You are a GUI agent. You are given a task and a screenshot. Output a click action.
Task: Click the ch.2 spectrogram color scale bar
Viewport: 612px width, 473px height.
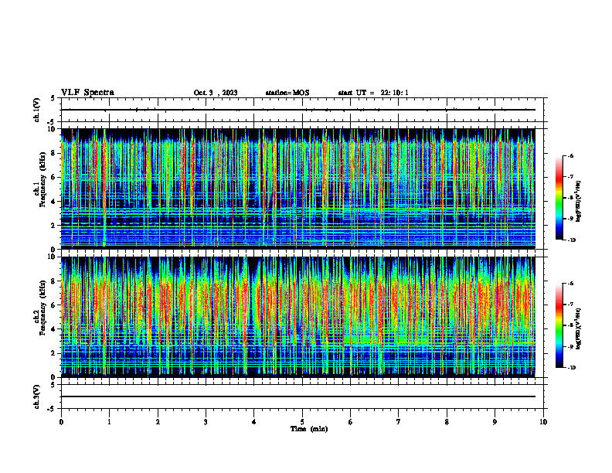tap(559, 325)
